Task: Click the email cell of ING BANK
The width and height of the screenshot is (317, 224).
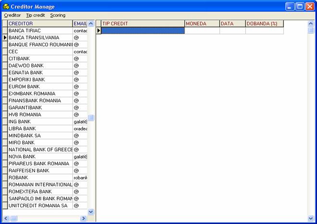Action: (80, 122)
